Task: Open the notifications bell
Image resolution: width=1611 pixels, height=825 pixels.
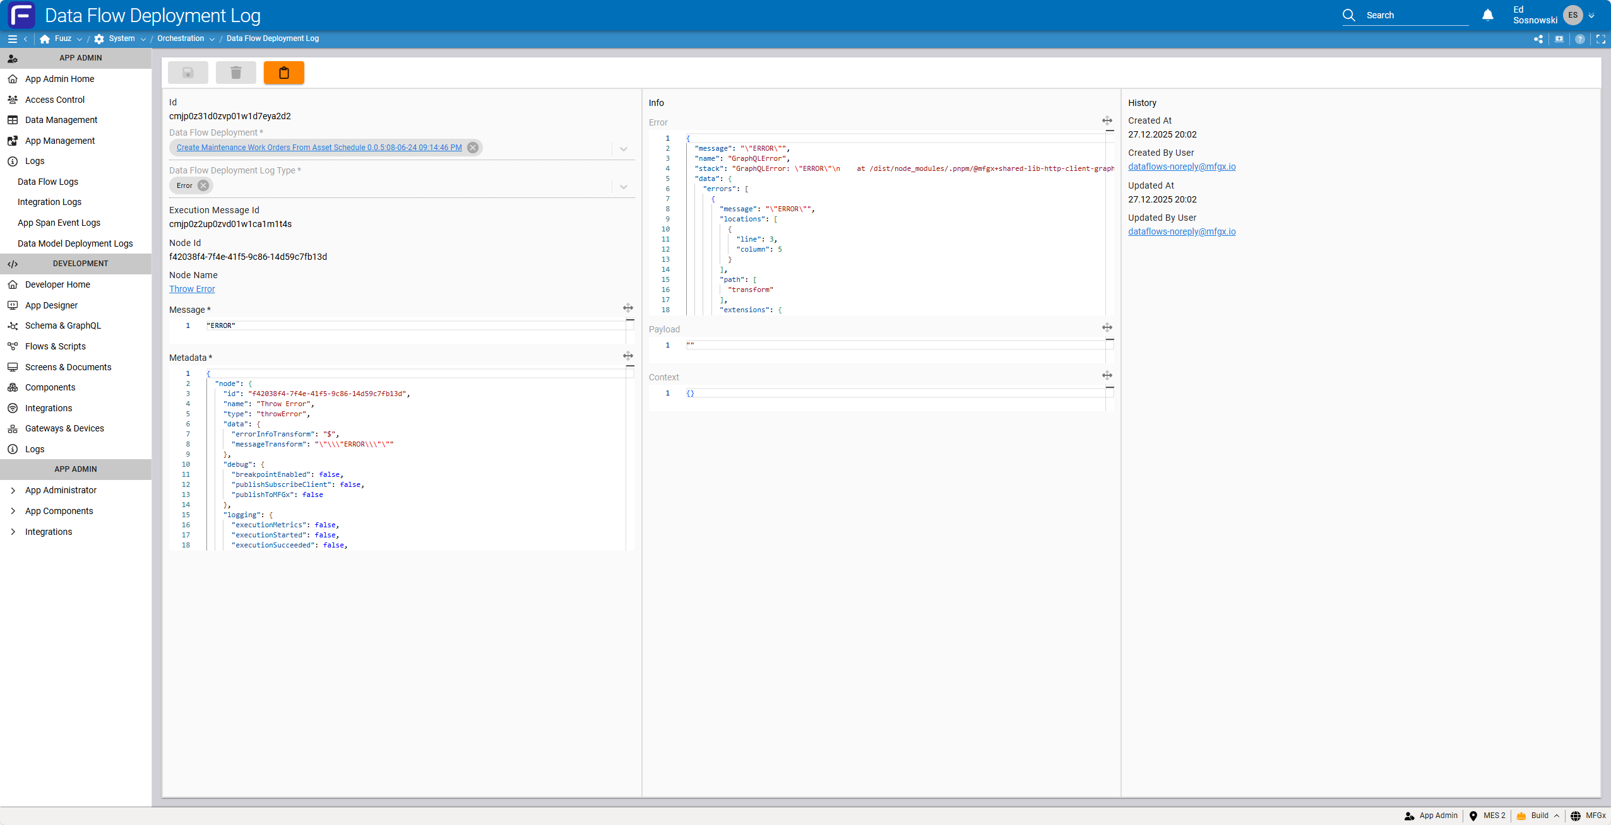Action: (1488, 15)
